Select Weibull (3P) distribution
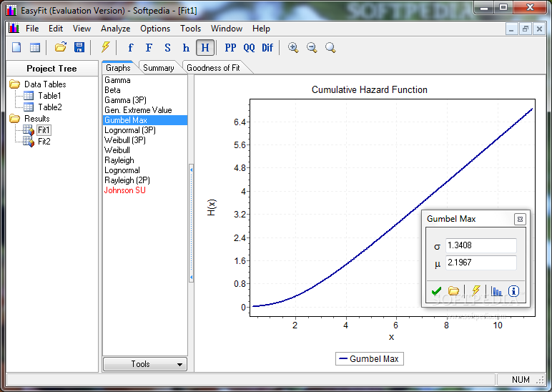Screen dimensions: 552x392 (x=144, y=140)
